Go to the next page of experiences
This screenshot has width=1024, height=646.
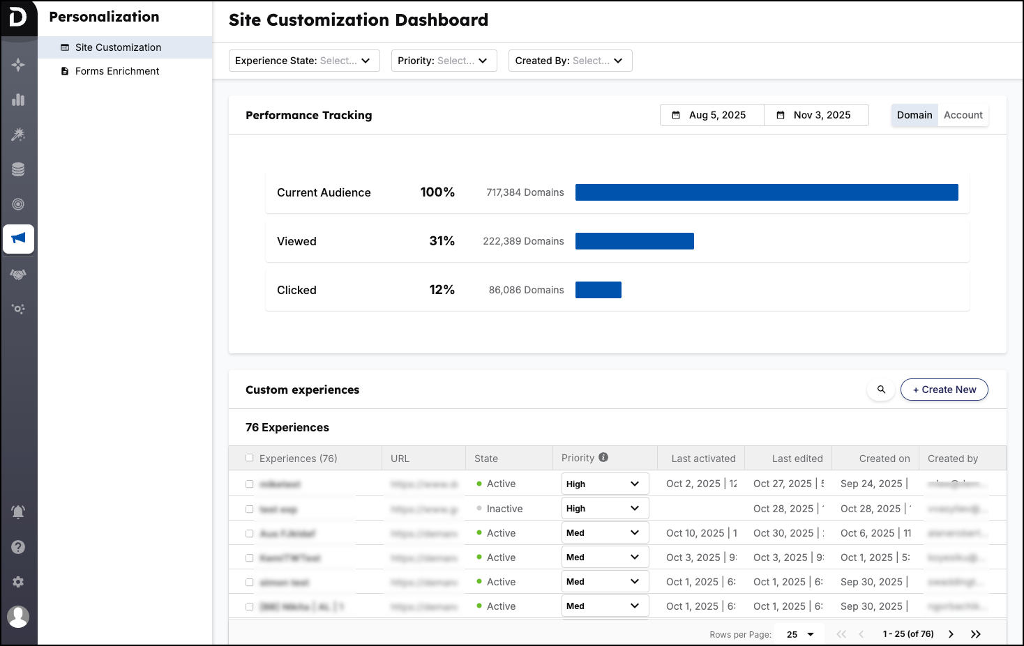coord(951,634)
